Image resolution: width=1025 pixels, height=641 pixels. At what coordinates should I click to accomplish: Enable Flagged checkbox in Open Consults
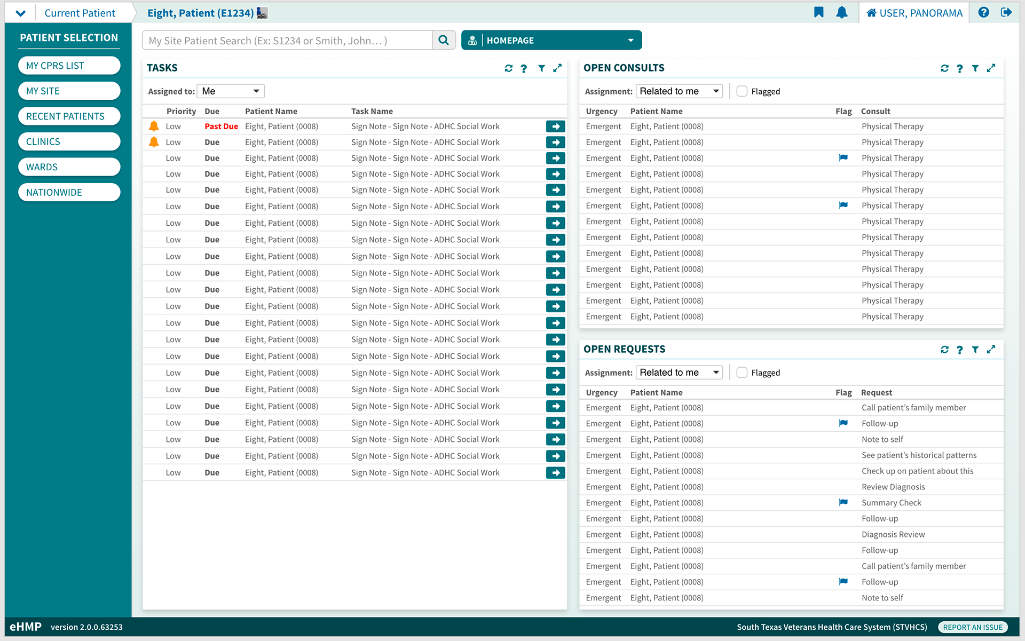(742, 91)
